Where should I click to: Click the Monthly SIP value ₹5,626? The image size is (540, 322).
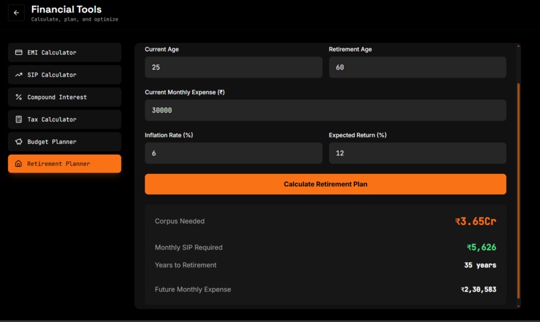click(482, 247)
